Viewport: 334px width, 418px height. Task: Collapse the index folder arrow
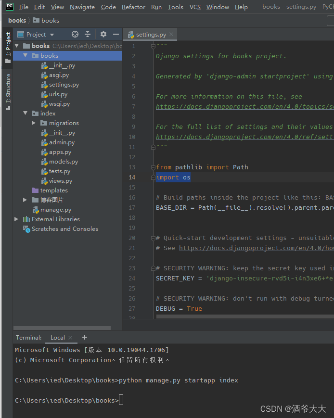[x=26, y=114]
